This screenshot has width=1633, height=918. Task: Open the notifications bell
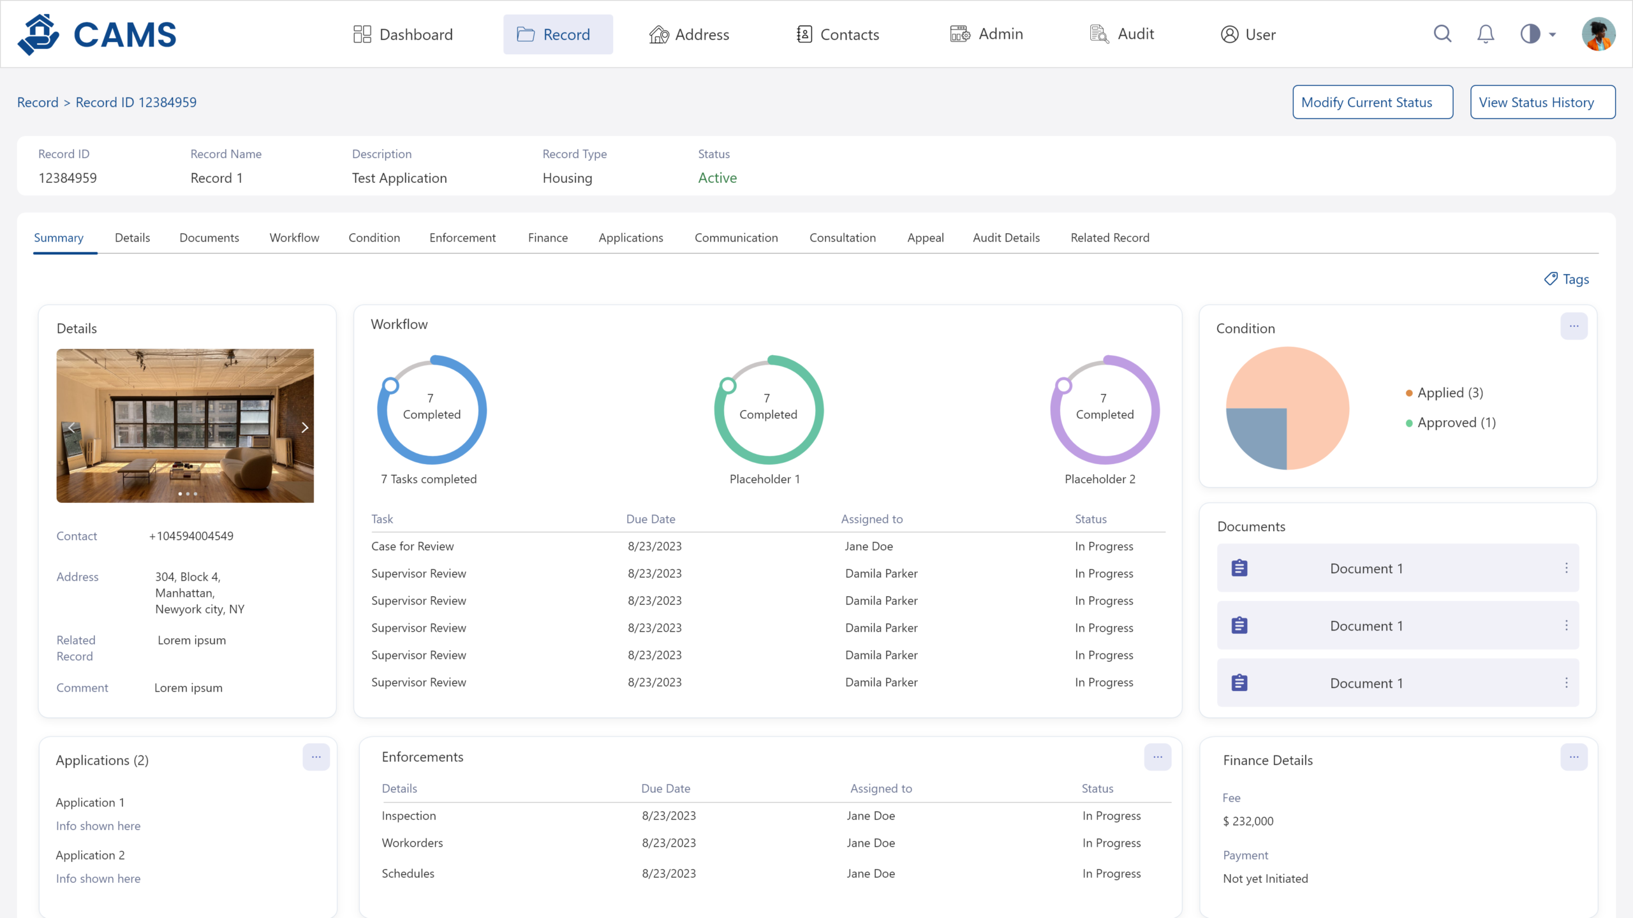(x=1486, y=34)
